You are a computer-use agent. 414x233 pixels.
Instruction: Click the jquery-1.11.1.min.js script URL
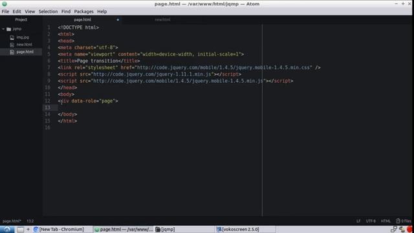tap(152, 74)
